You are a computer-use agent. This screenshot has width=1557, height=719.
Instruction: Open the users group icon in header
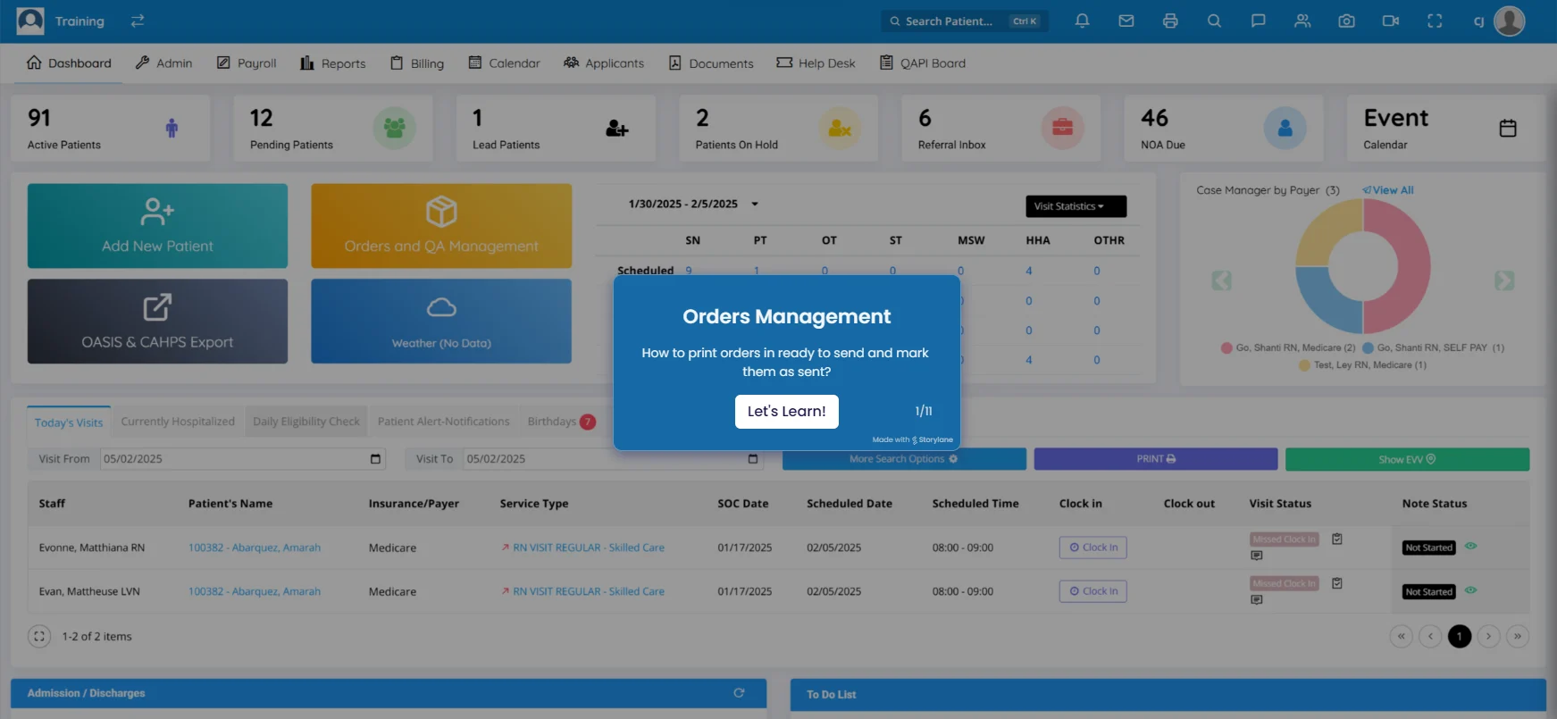[1302, 21]
